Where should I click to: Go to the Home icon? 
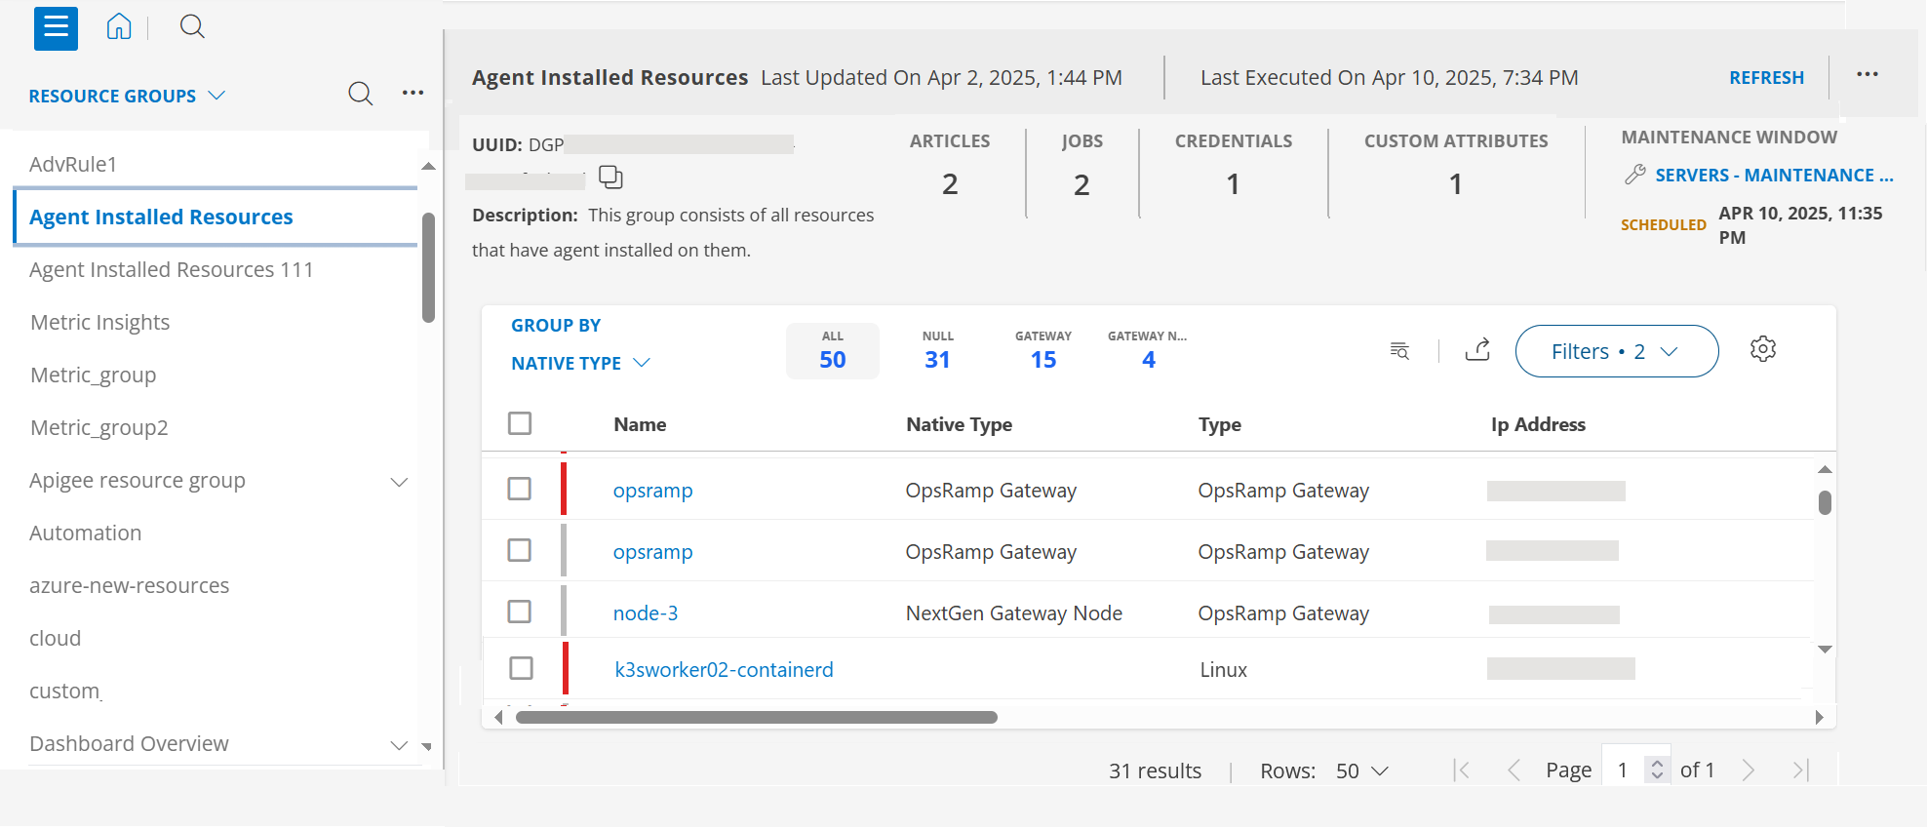(x=119, y=27)
